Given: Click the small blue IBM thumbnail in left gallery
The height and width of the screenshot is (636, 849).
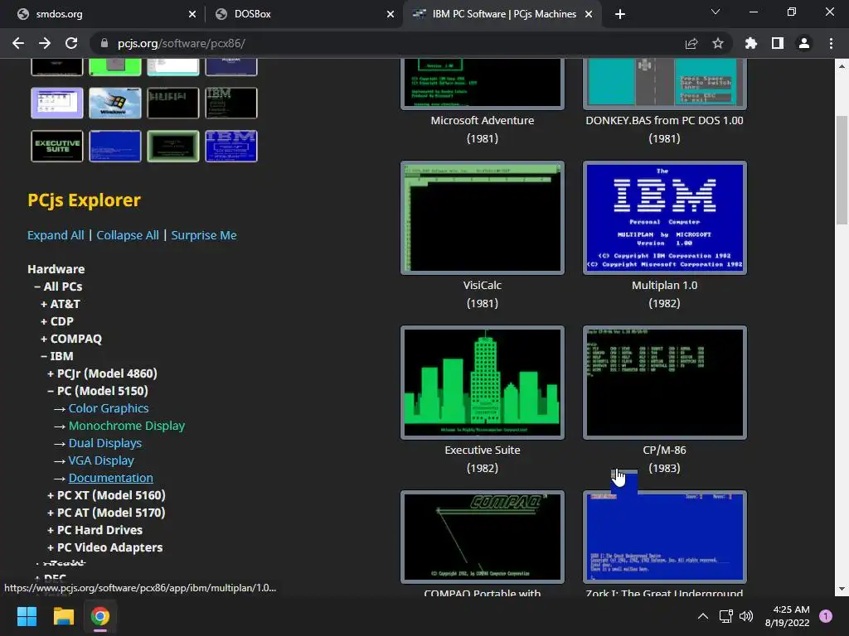Looking at the screenshot, I should pyautogui.click(x=231, y=146).
